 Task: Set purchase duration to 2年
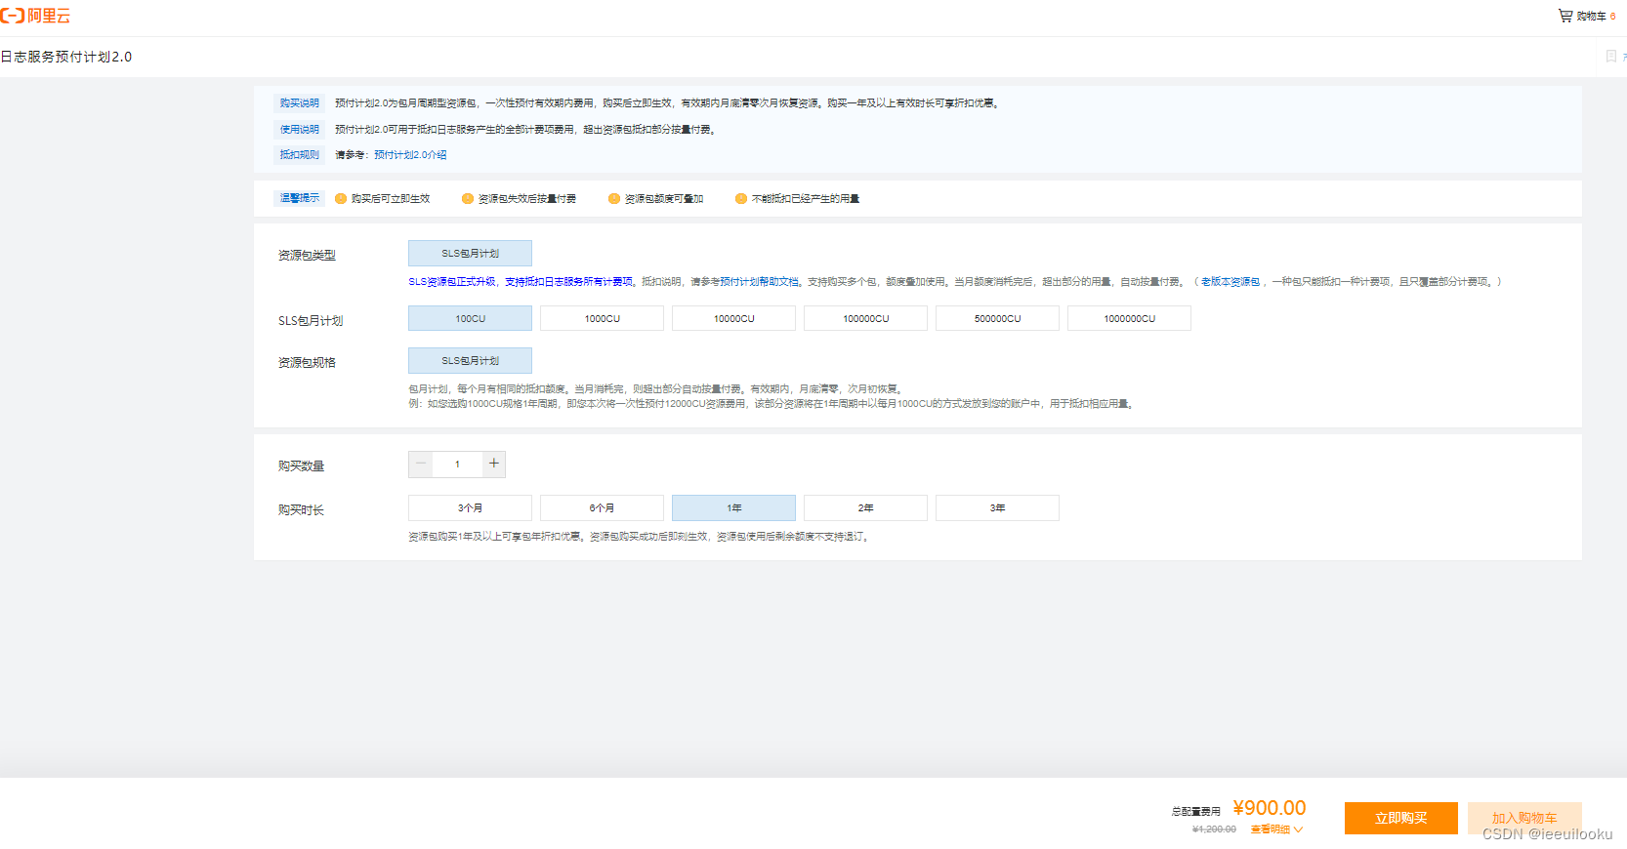click(x=865, y=507)
